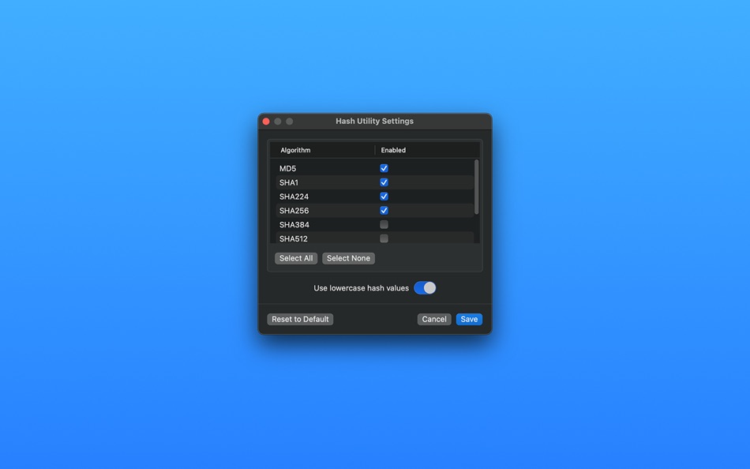Close the Hash Utility Settings window
Image resolution: width=750 pixels, height=469 pixels.
[266, 121]
